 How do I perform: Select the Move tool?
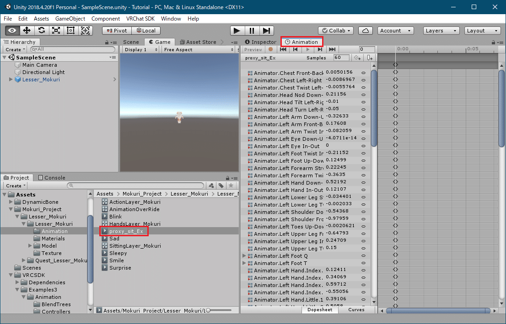(27, 31)
